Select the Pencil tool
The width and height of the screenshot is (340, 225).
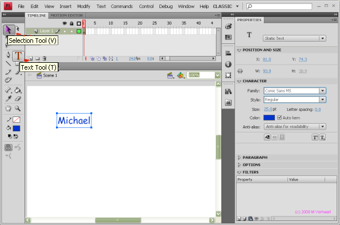8,72
